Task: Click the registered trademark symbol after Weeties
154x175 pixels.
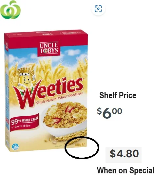Action: click(x=82, y=79)
